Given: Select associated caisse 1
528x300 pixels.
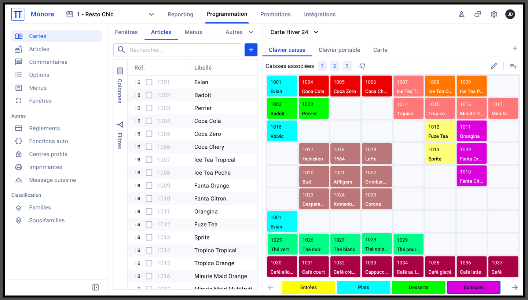Looking at the screenshot, I should 322,66.
